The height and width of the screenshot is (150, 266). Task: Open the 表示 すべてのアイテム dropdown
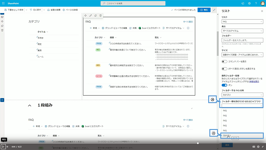tap(242, 31)
